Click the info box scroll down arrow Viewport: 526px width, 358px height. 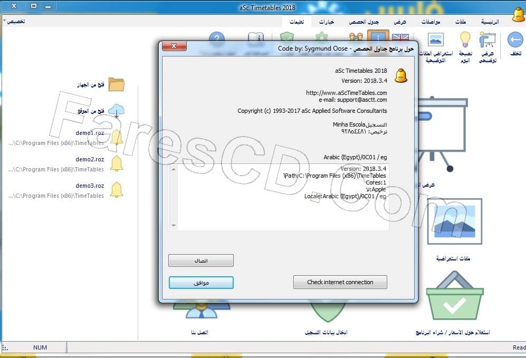pos(174,225)
